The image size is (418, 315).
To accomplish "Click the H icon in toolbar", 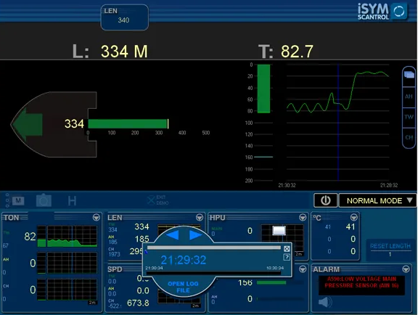I will (72, 200).
